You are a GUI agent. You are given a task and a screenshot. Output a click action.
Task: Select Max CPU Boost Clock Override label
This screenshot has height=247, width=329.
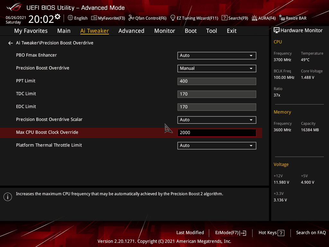point(47,132)
